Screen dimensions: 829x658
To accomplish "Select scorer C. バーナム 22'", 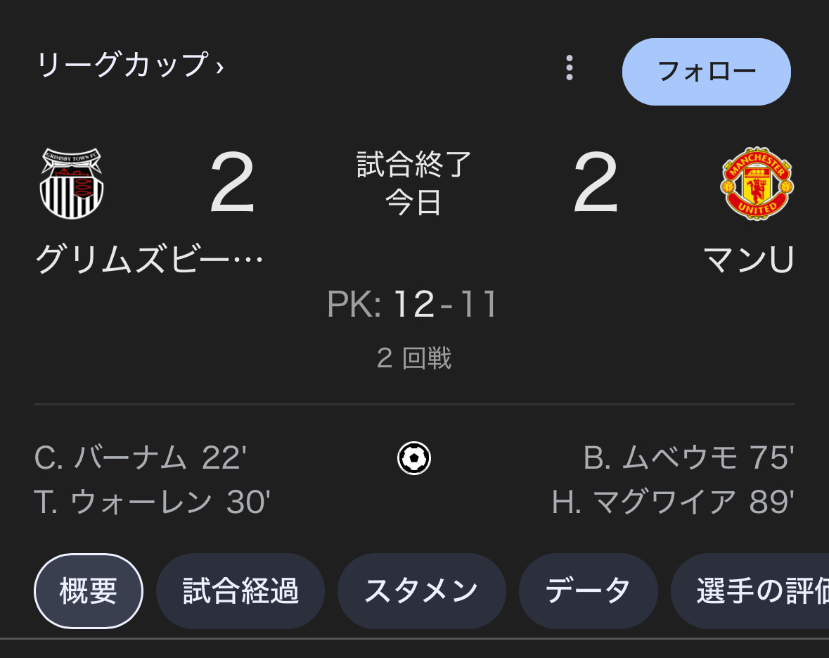I will pos(140,457).
